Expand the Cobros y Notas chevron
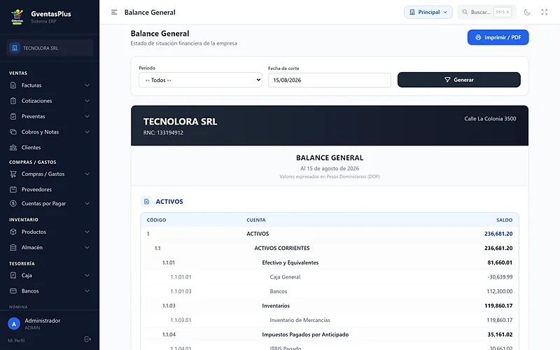Image resolution: width=560 pixels, height=350 pixels. 87,132
